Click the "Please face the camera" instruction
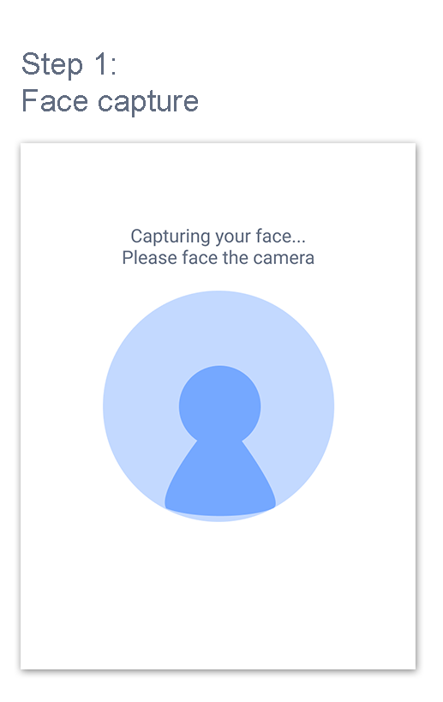The width and height of the screenshot is (443, 702). 218,258
